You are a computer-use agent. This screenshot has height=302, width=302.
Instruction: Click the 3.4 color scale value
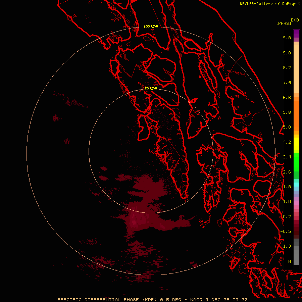coord(287,157)
